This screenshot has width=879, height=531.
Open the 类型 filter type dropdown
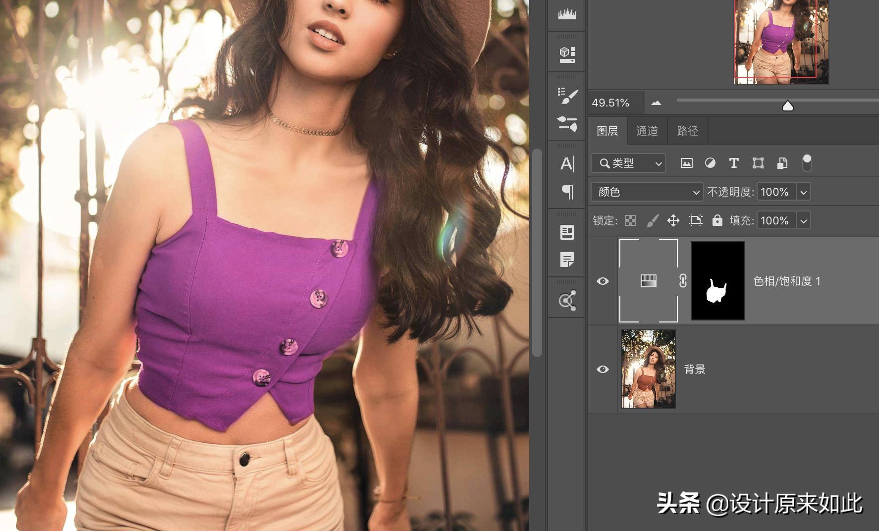pyautogui.click(x=628, y=163)
